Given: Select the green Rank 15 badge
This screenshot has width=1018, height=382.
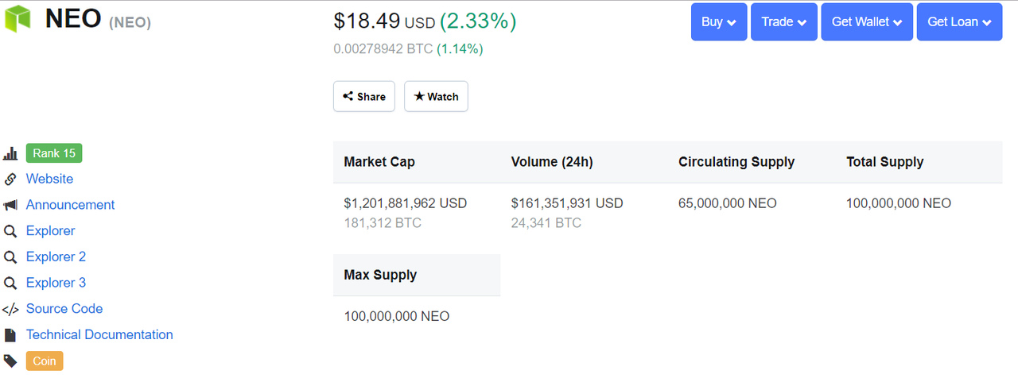Looking at the screenshot, I should pyautogui.click(x=54, y=153).
